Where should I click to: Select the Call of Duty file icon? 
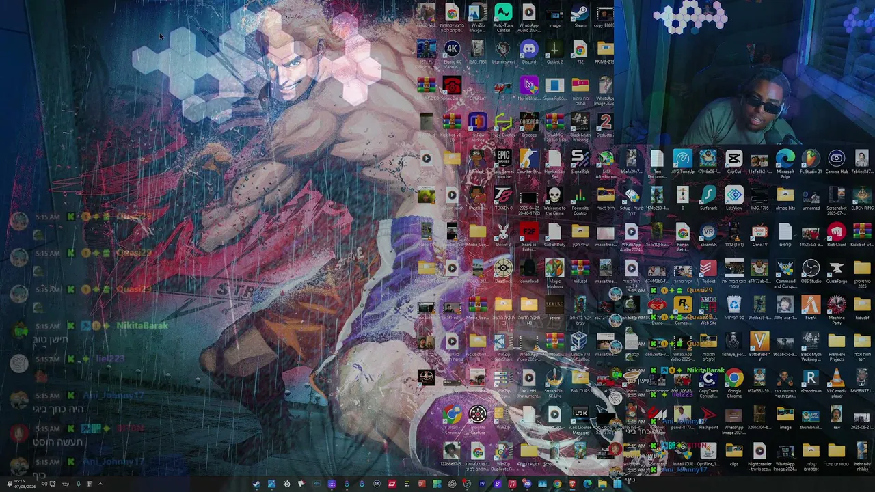554,236
